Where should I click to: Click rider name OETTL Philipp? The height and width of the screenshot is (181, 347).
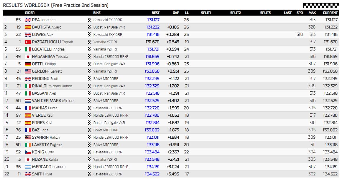tap(44, 64)
